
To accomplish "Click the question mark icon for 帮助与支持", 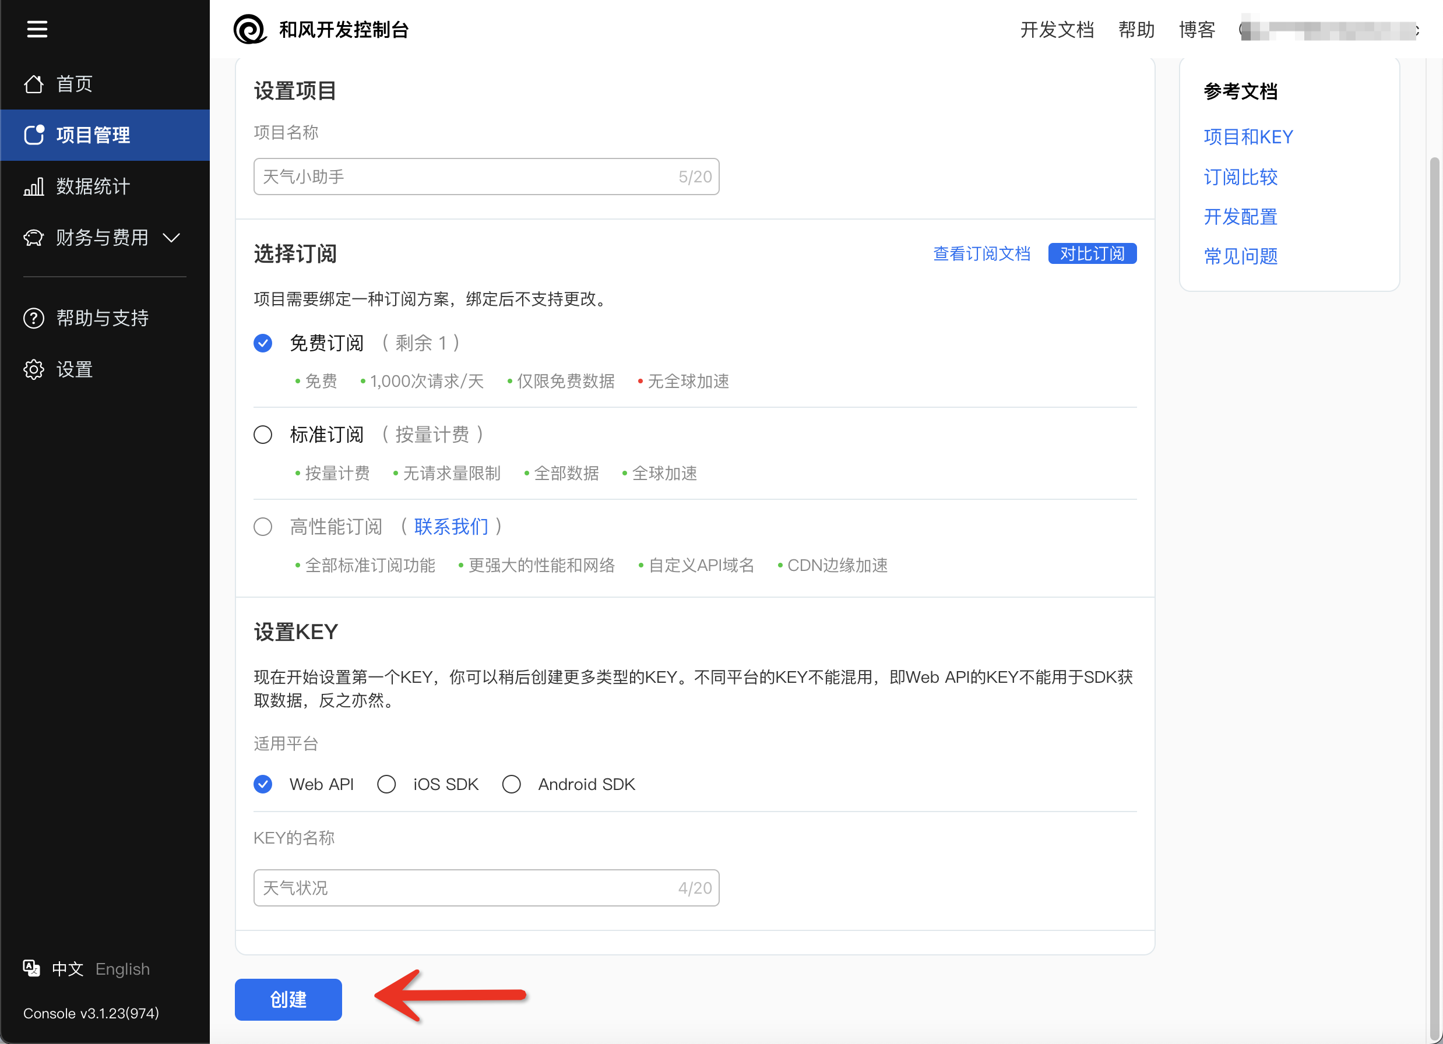I will pos(34,318).
